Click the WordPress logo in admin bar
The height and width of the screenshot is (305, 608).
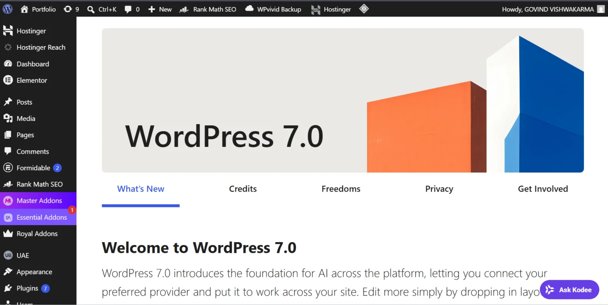click(8, 9)
